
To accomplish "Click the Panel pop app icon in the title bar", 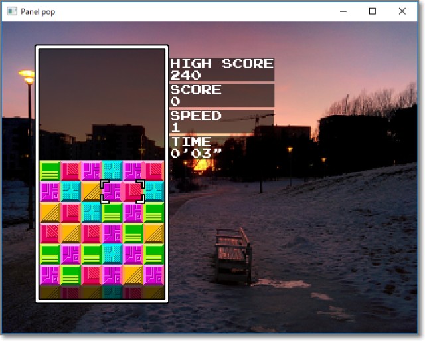I will pos(11,11).
